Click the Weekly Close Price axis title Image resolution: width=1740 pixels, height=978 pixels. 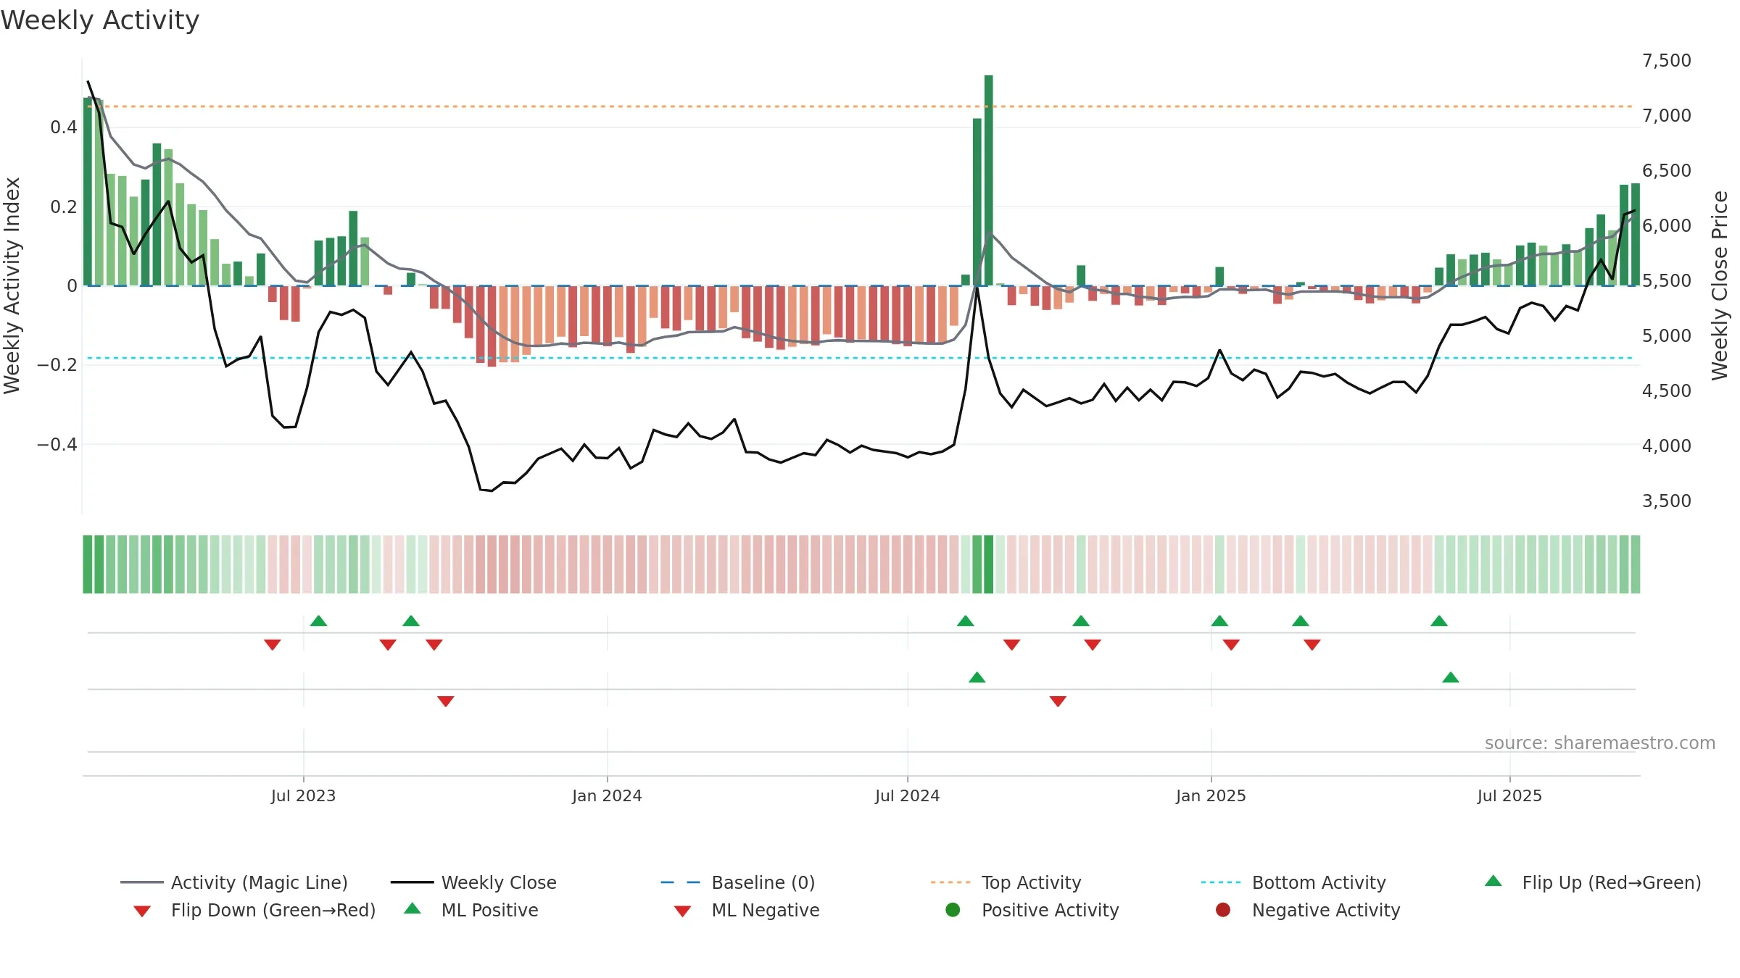[x=1720, y=285]
